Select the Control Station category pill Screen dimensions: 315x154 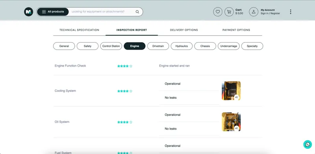point(111,46)
